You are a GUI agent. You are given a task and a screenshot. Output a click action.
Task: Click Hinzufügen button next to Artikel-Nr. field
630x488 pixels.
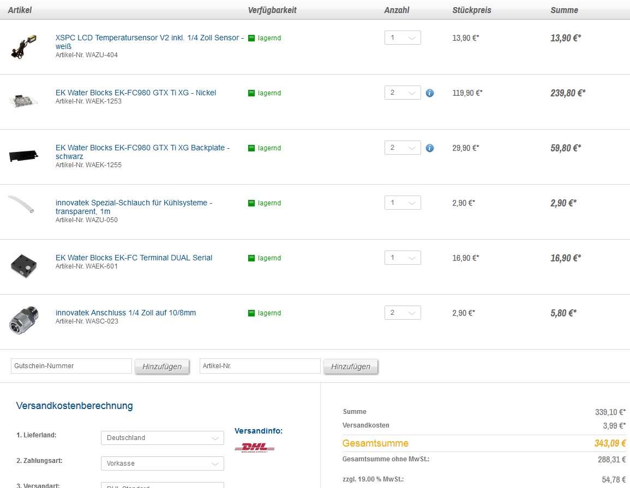(351, 367)
